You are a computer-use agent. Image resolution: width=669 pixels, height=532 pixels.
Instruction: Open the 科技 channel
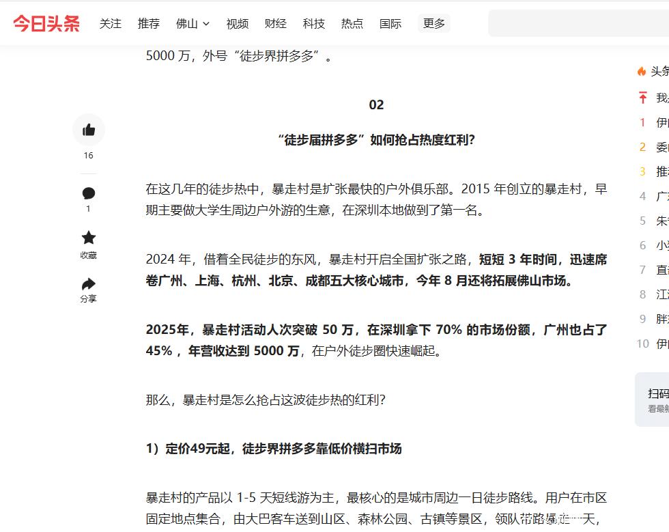(x=313, y=23)
